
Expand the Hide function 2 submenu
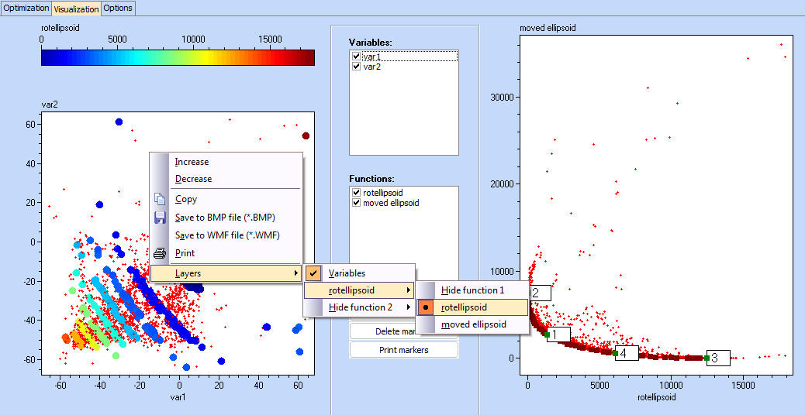359,307
